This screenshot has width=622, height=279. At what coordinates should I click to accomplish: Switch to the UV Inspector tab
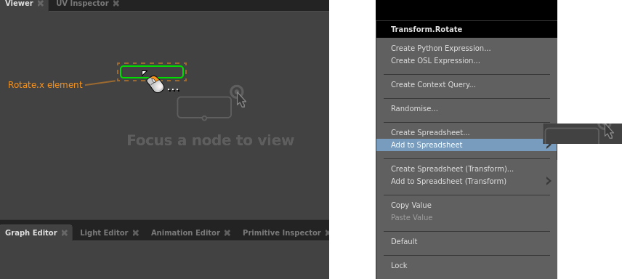point(83,4)
